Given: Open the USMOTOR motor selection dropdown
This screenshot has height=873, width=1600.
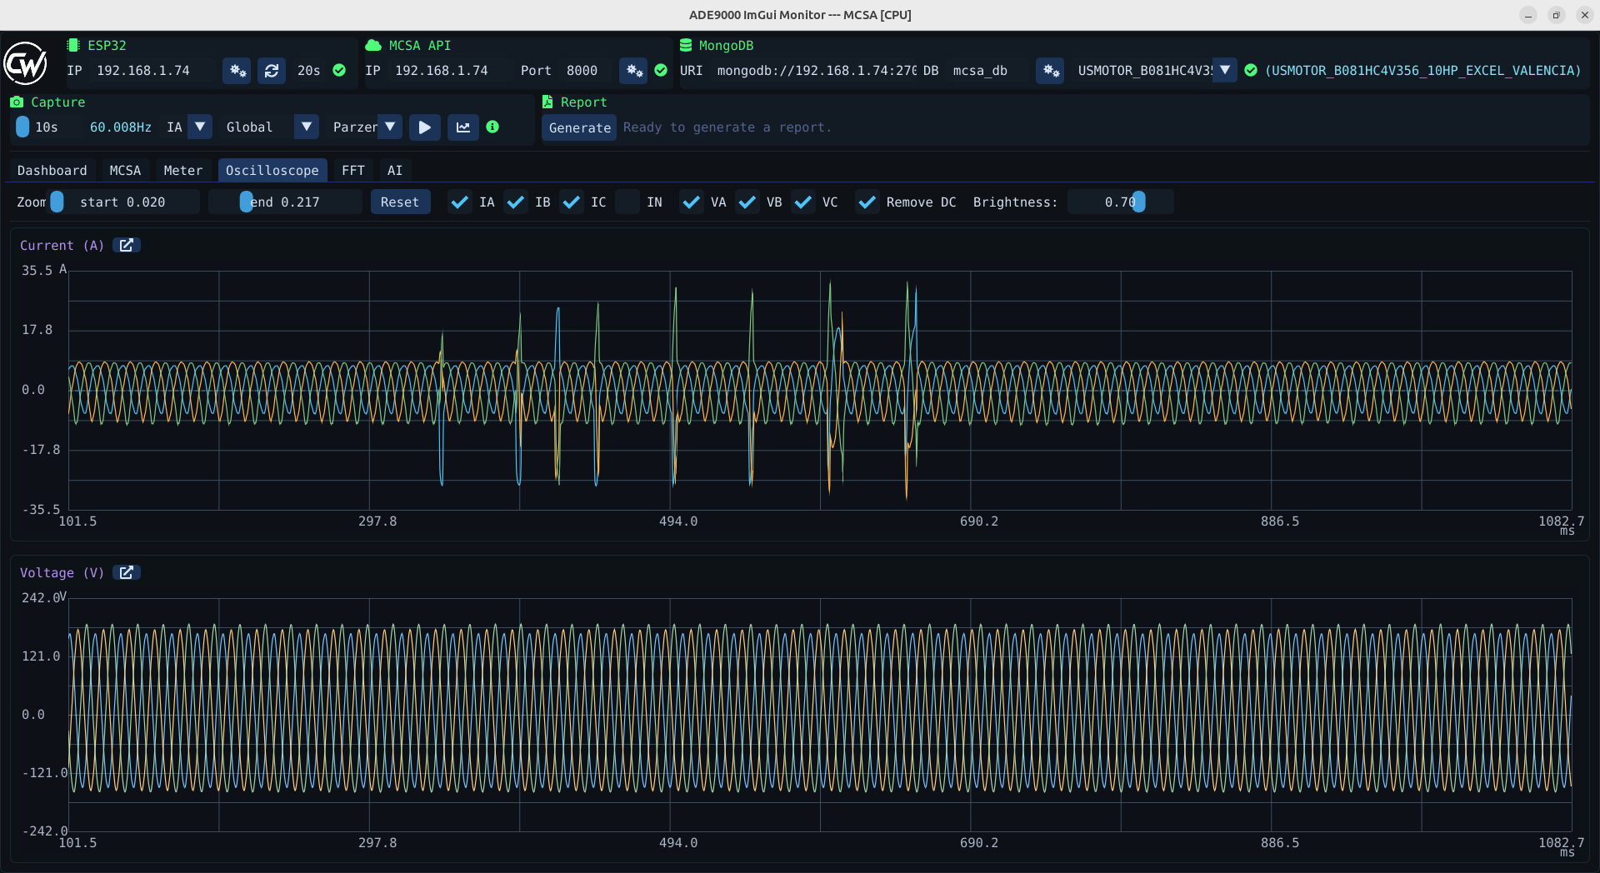Looking at the screenshot, I should click(x=1224, y=71).
